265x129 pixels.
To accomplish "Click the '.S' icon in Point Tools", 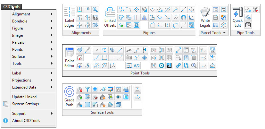I will pos(87,65).
